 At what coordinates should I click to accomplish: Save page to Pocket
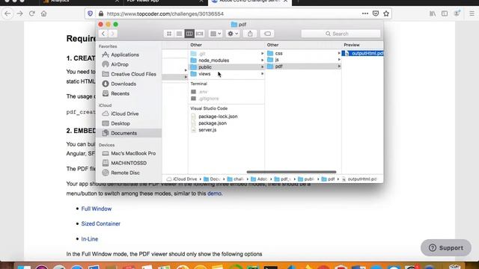pyautogui.click(x=376, y=13)
